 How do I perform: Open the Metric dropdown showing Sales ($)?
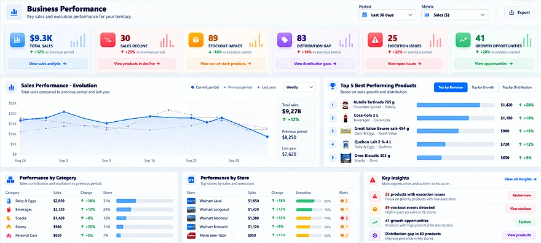(x=454, y=15)
